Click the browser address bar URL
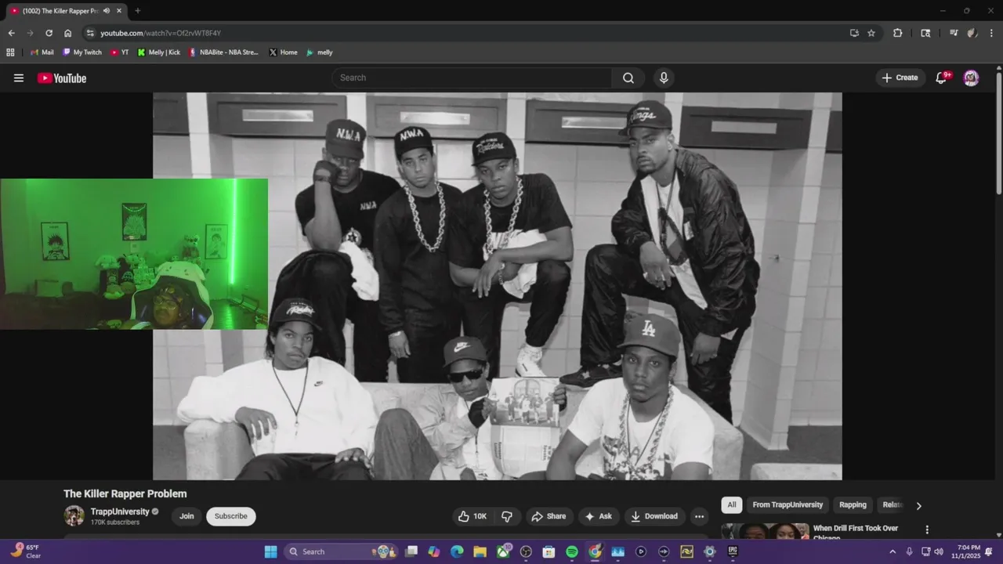Screen dimensions: 1003x564 pyautogui.click(x=161, y=33)
